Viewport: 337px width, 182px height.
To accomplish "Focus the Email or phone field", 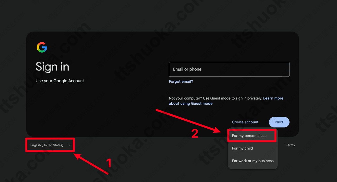I will tap(229, 69).
